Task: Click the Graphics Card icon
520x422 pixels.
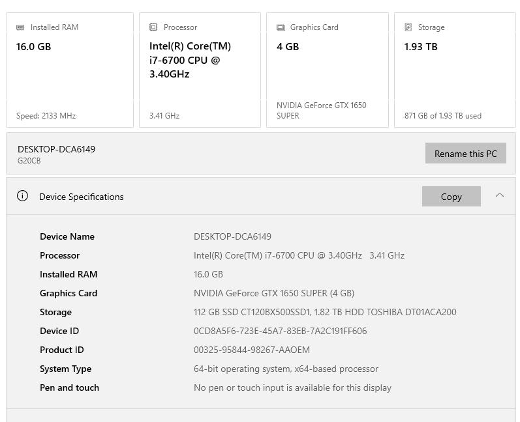Action: tap(281, 27)
